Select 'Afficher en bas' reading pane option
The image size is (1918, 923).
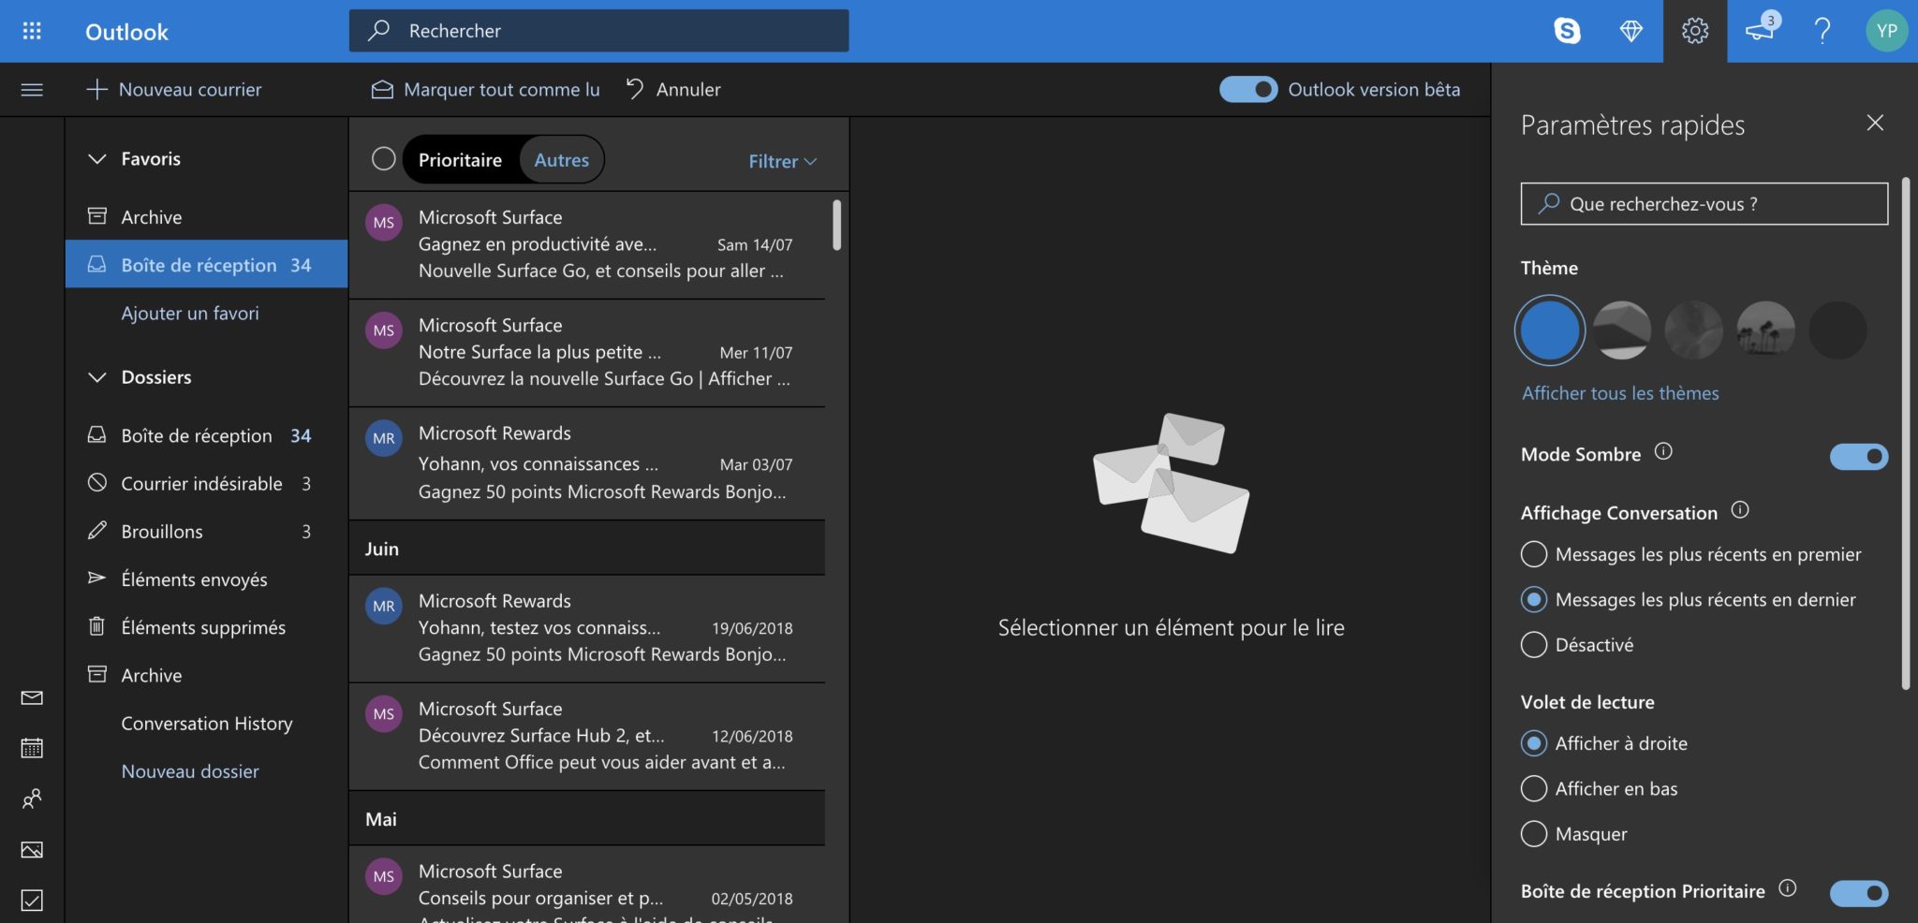pos(1534,789)
